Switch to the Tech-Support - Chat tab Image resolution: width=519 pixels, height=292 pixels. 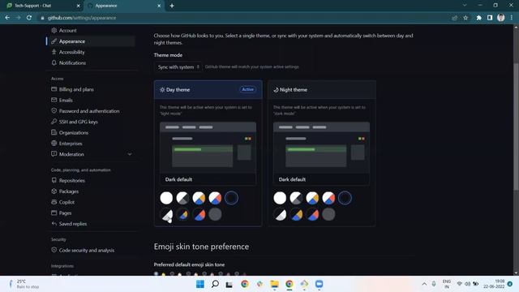click(43, 6)
